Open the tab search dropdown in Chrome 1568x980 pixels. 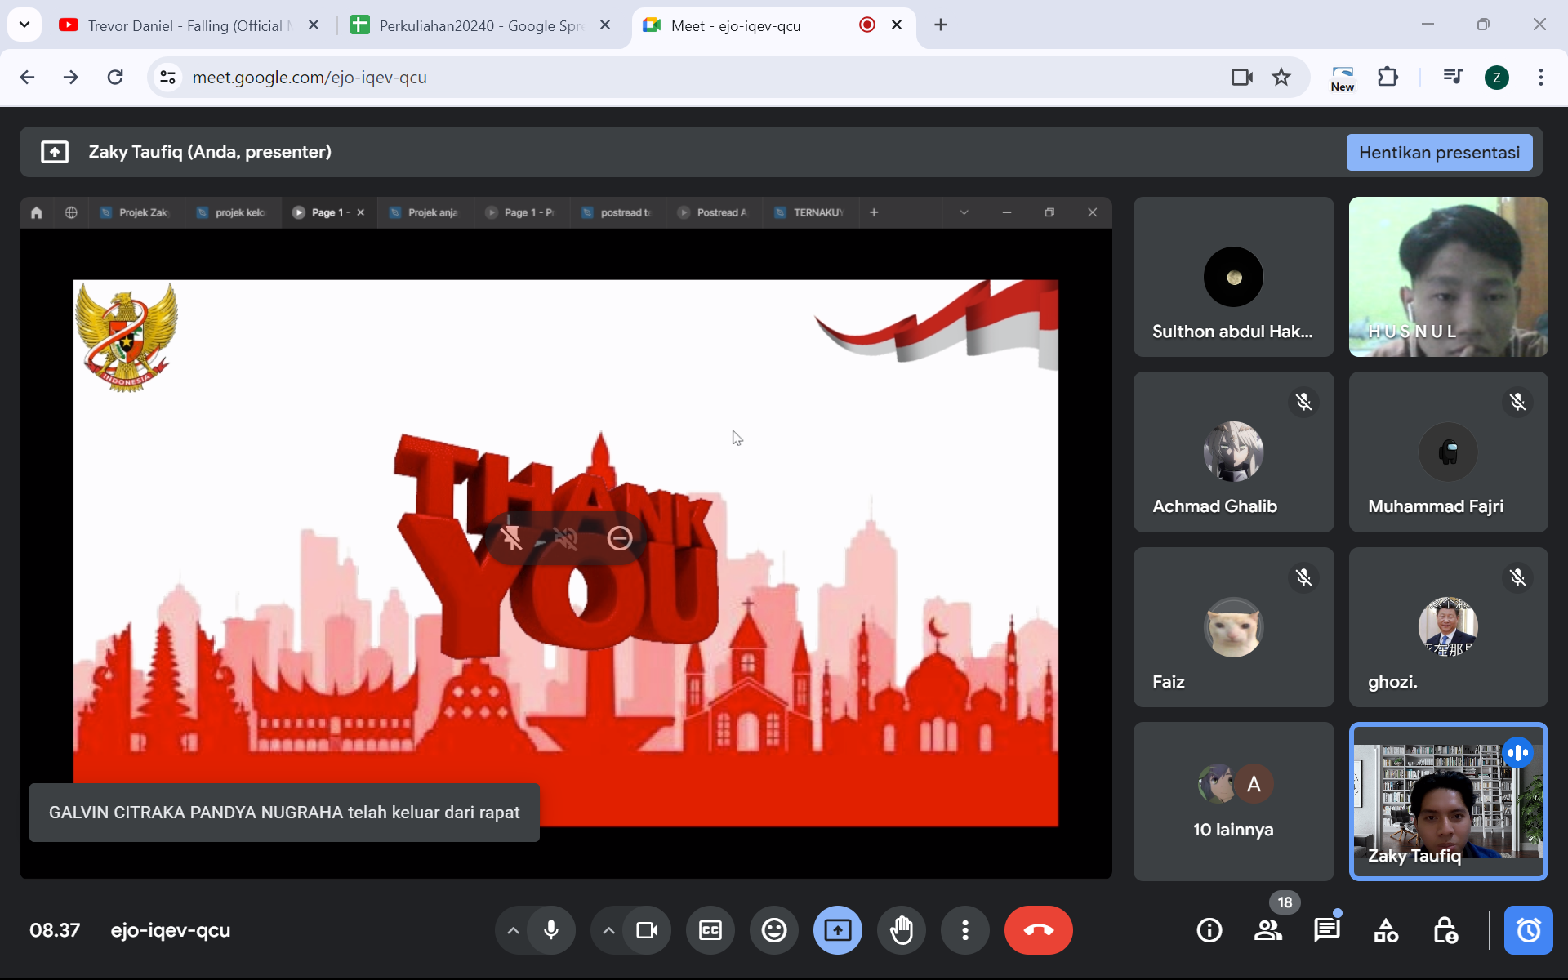point(24,24)
